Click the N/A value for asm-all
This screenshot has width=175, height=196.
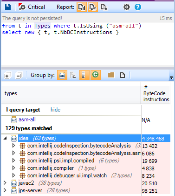(x=146, y=120)
